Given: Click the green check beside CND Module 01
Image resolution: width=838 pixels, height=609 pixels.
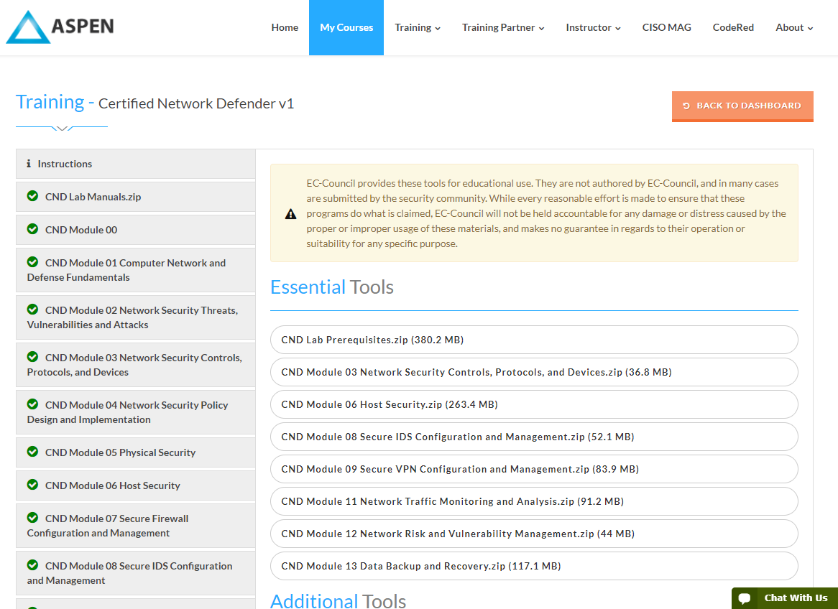Looking at the screenshot, I should pyautogui.click(x=32, y=261).
